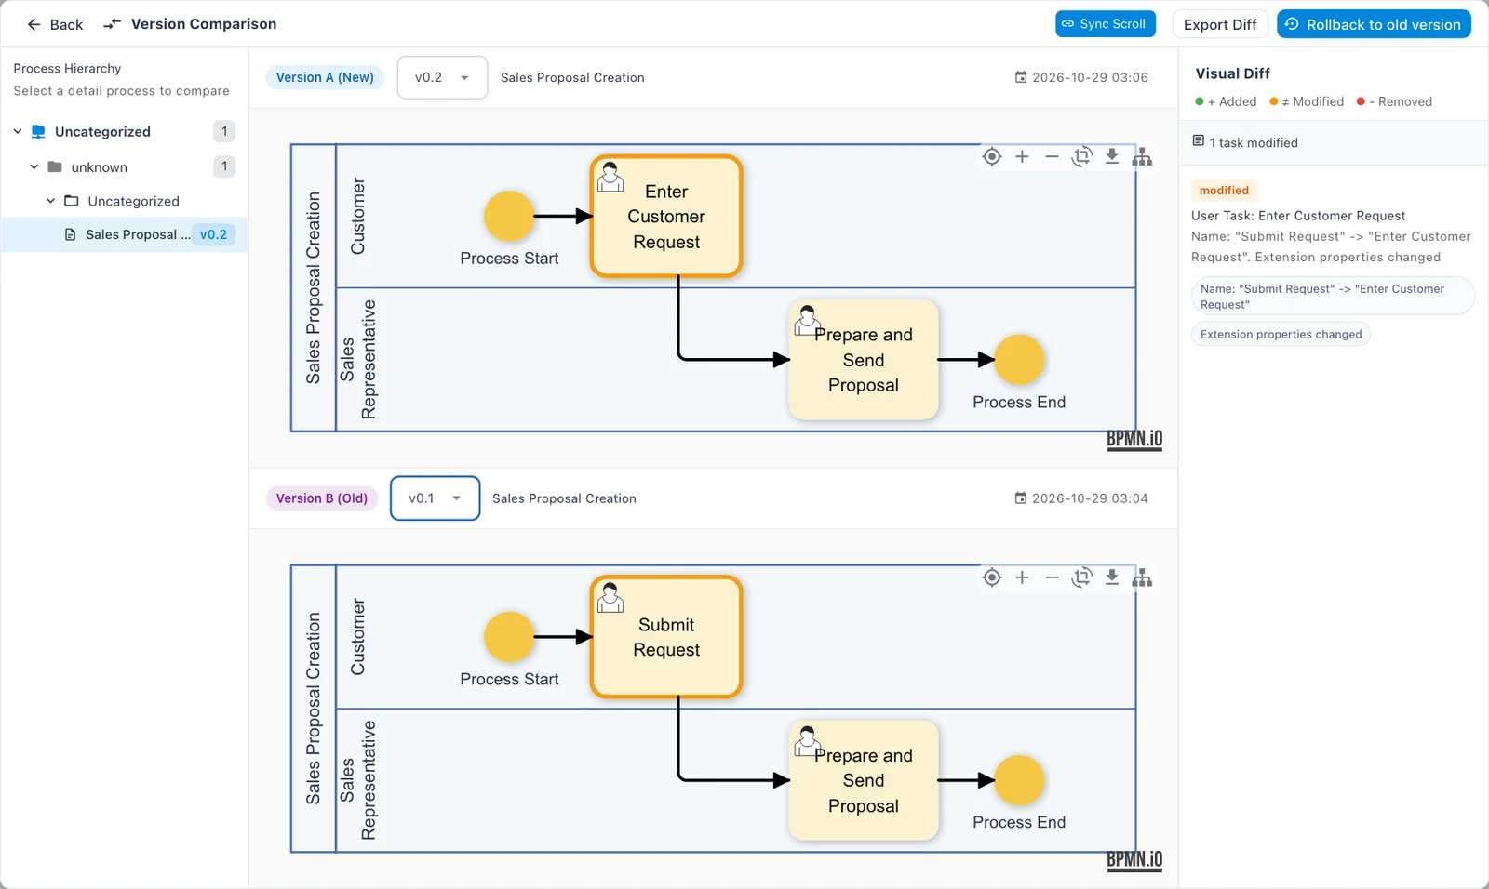
Task: Click the Version B (Old) badge
Action: [322, 498]
